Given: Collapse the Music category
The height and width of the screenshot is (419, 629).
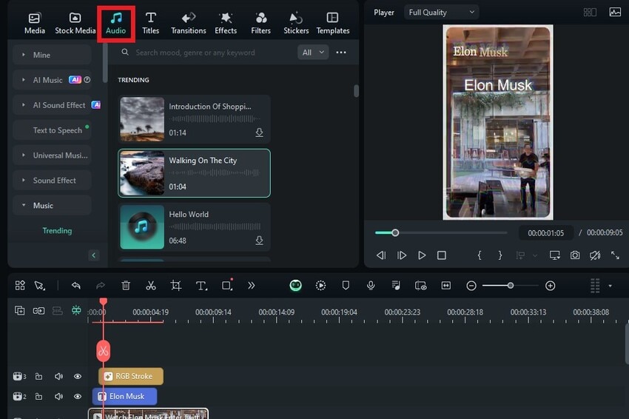Looking at the screenshot, I should tap(52, 206).
